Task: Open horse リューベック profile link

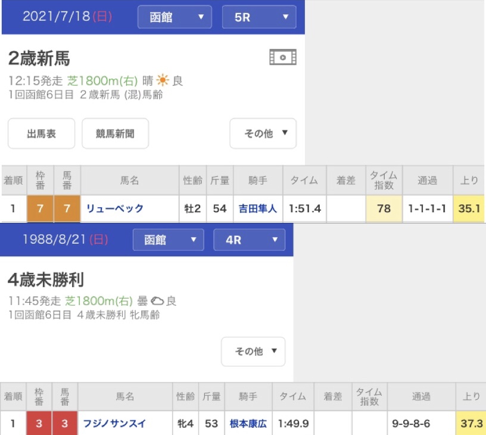Action: 115,209
